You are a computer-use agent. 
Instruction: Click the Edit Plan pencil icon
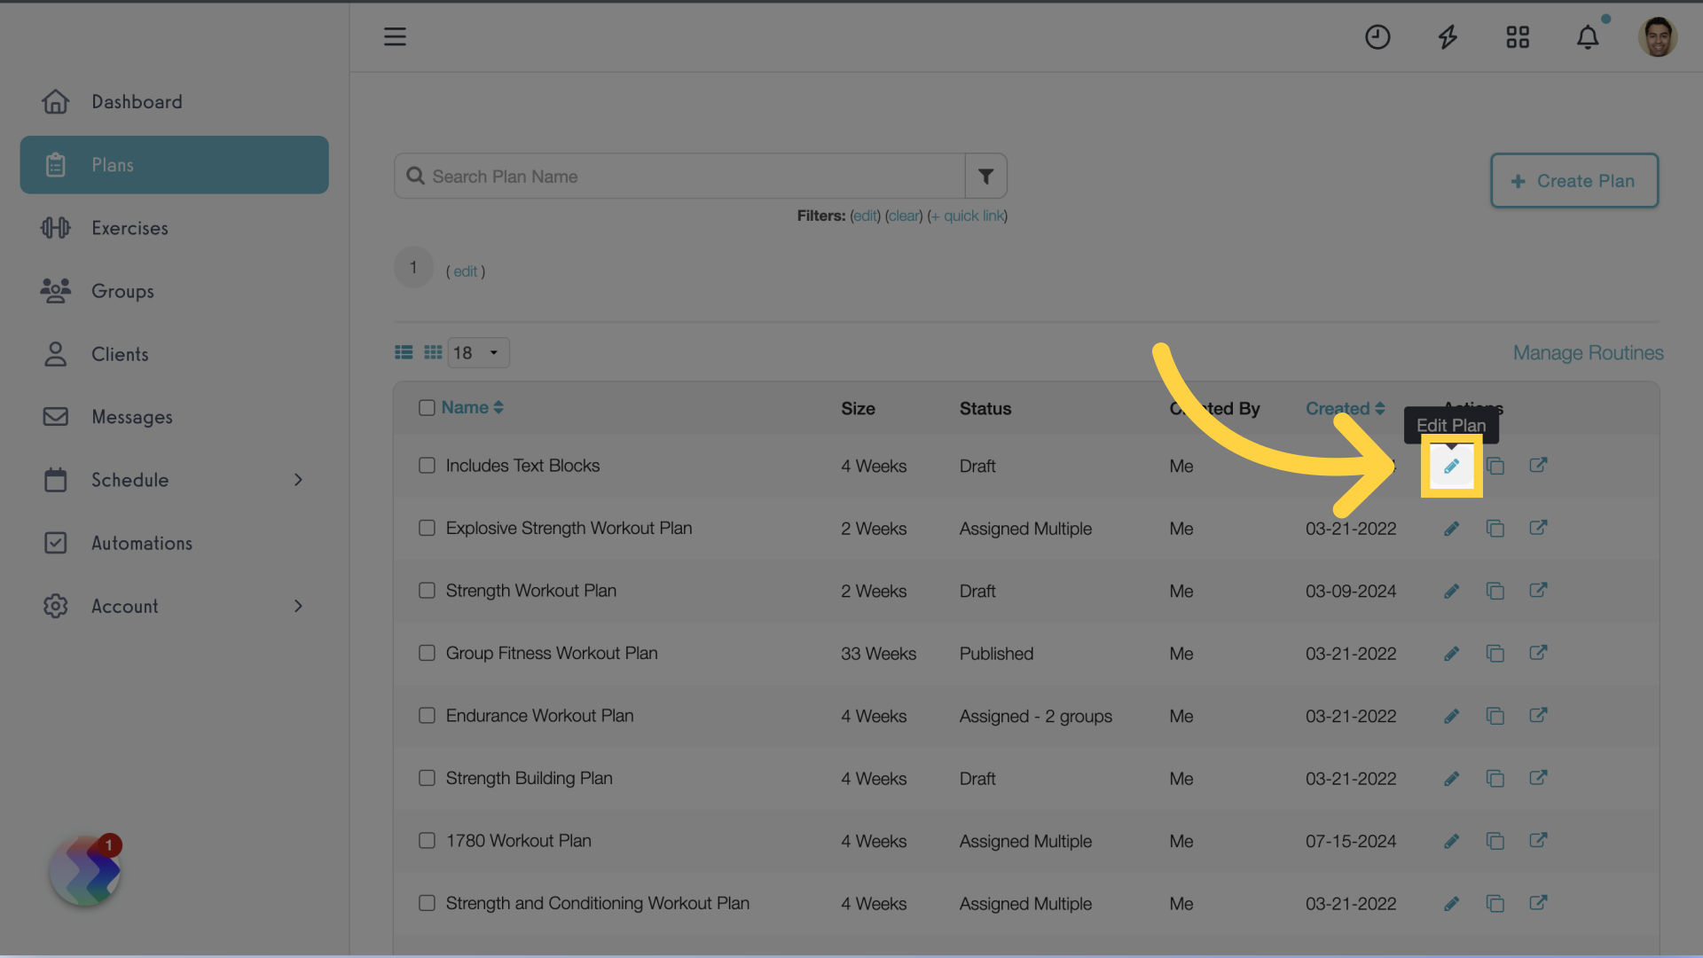click(x=1451, y=466)
